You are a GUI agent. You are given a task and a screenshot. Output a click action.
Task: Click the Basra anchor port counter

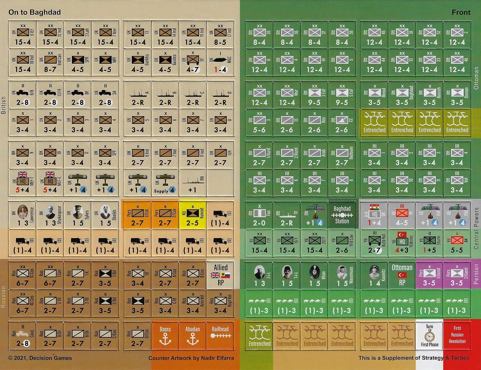(x=165, y=336)
